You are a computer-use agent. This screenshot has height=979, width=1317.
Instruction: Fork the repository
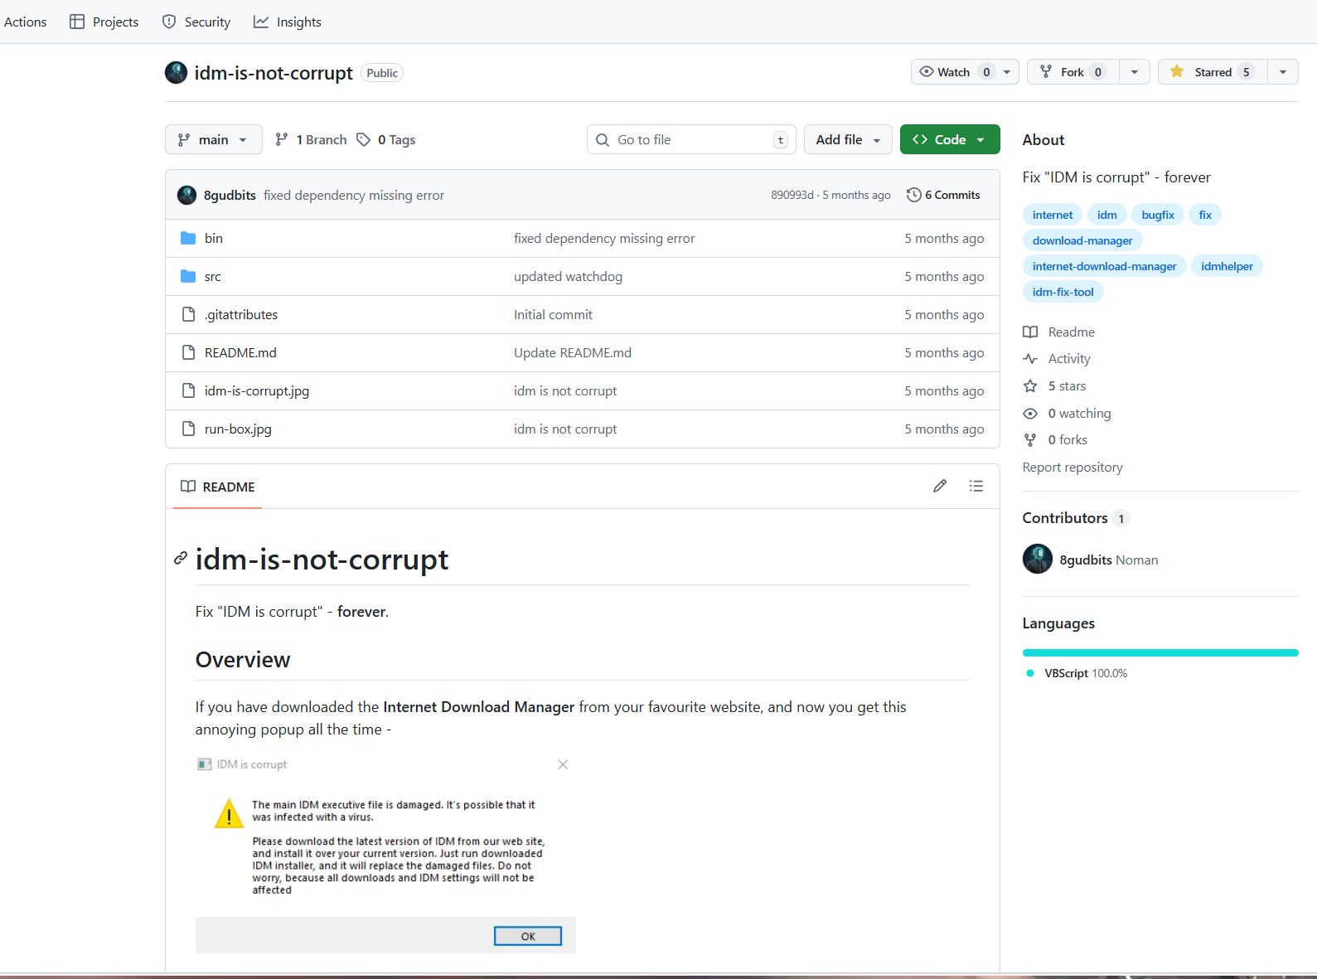1073,72
